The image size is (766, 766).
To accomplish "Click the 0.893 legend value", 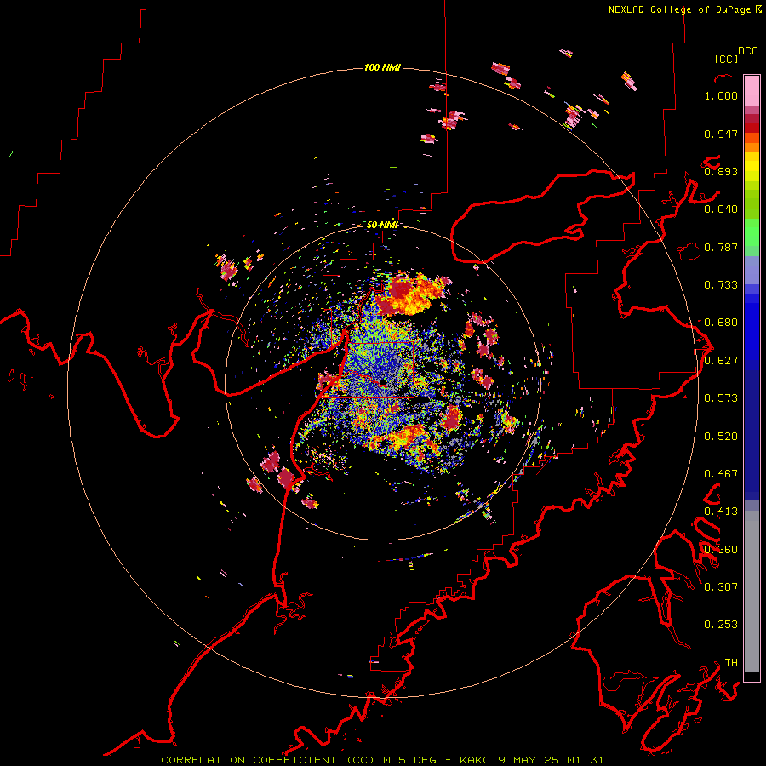I will [x=721, y=171].
